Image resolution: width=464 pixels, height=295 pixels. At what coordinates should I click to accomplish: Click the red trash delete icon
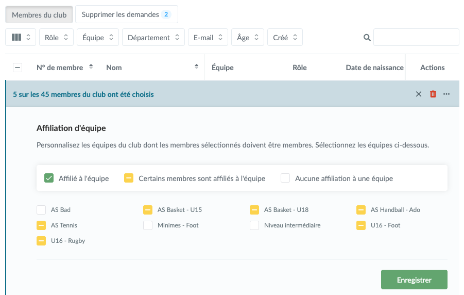pos(433,94)
